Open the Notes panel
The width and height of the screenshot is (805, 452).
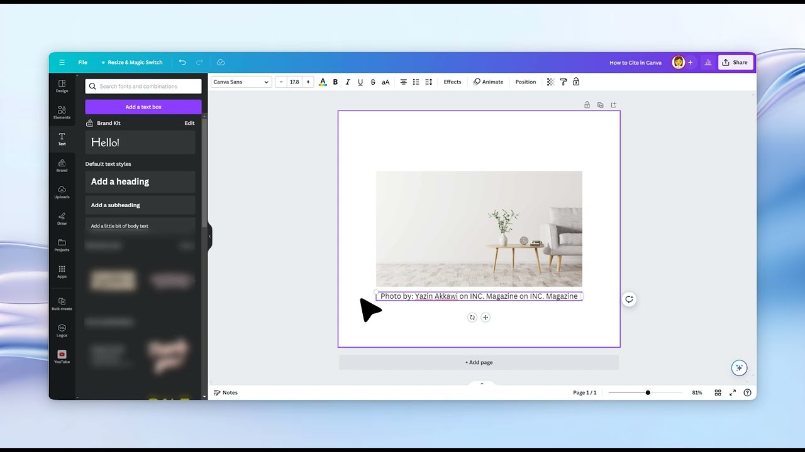point(226,392)
